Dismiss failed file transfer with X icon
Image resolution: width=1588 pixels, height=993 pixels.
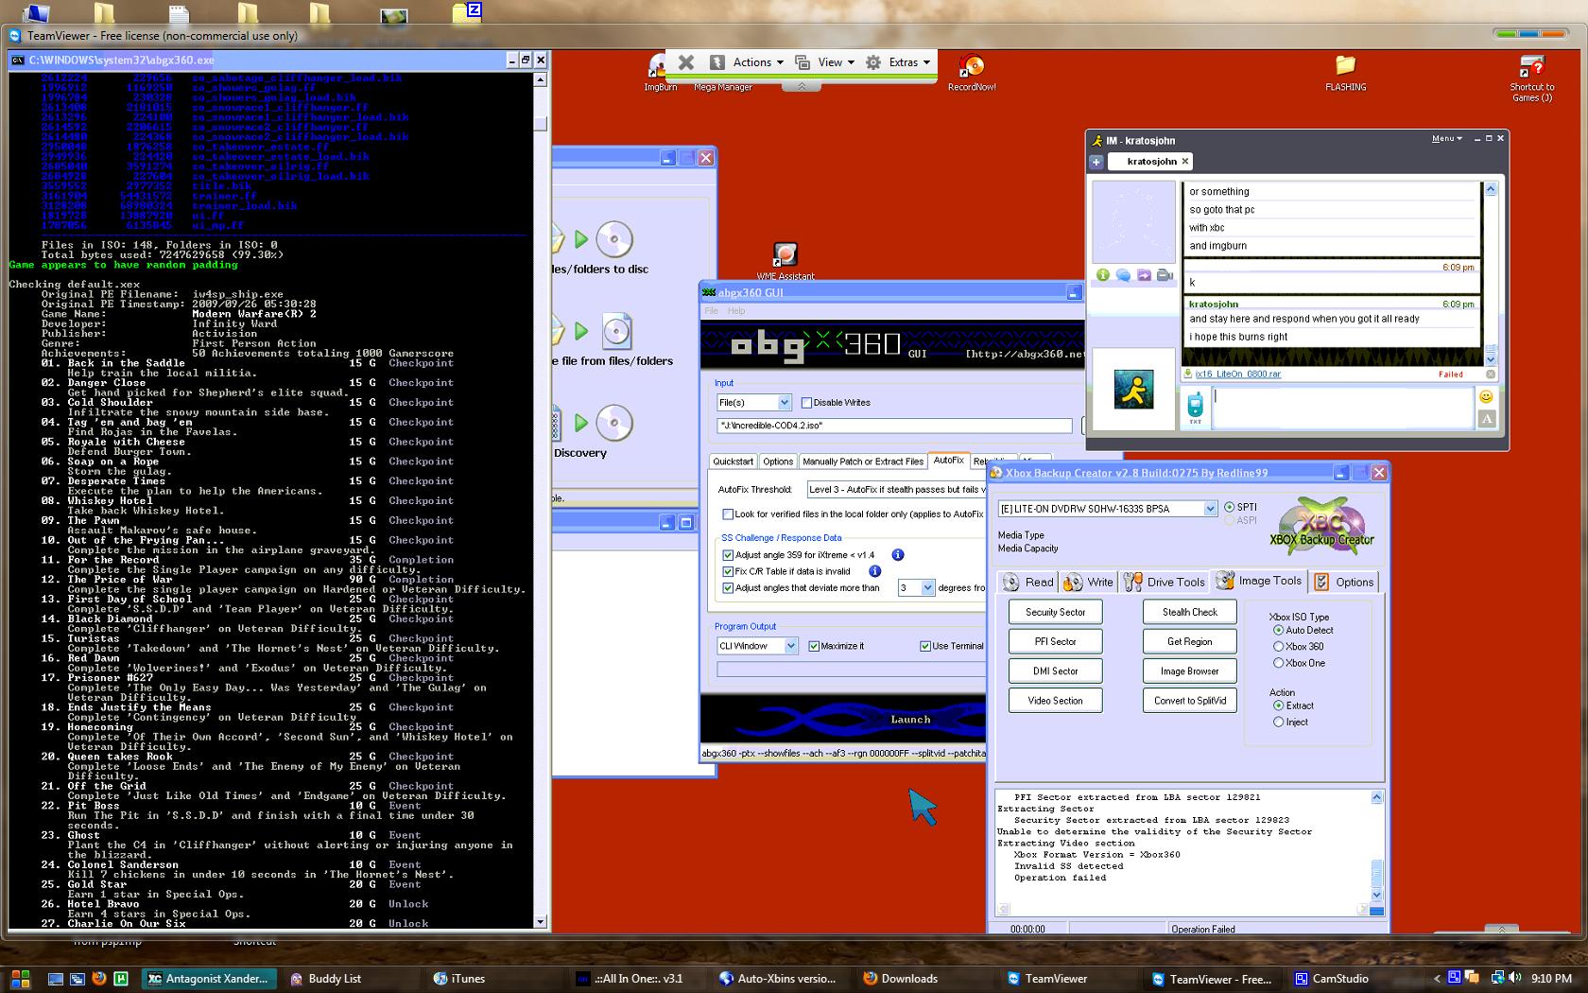pos(1490,375)
